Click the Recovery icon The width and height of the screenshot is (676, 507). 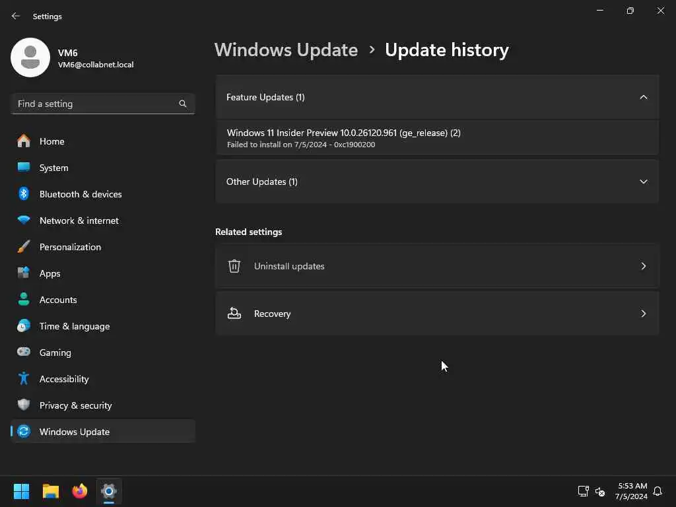(234, 314)
